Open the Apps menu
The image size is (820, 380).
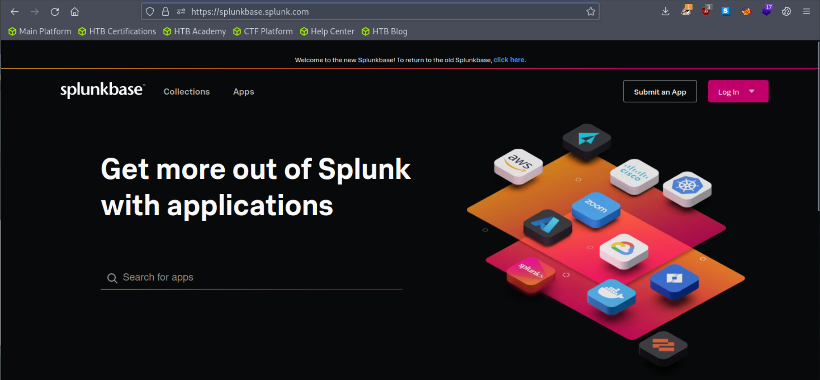pyautogui.click(x=243, y=92)
